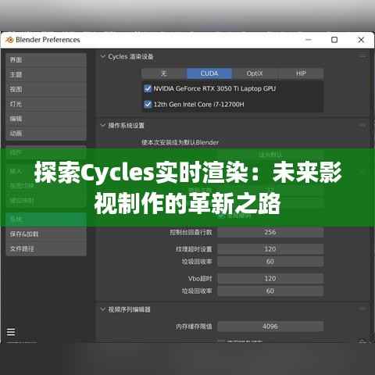
Task: Uncheck NVIDIA GeForce RTX 3050 Ti Laptop GPU
Action: pyautogui.click(x=148, y=89)
